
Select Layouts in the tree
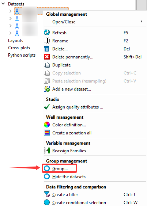tap(15, 41)
